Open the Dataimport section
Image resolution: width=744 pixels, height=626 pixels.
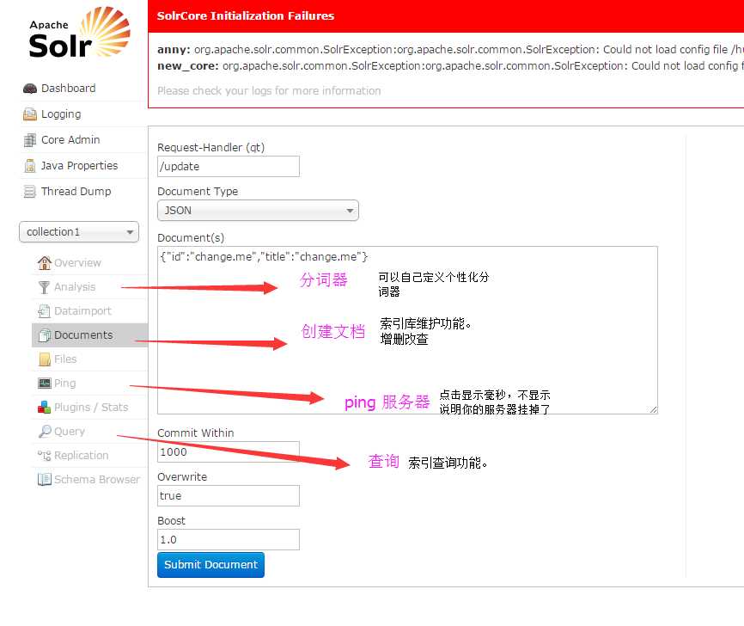pyautogui.click(x=82, y=311)
